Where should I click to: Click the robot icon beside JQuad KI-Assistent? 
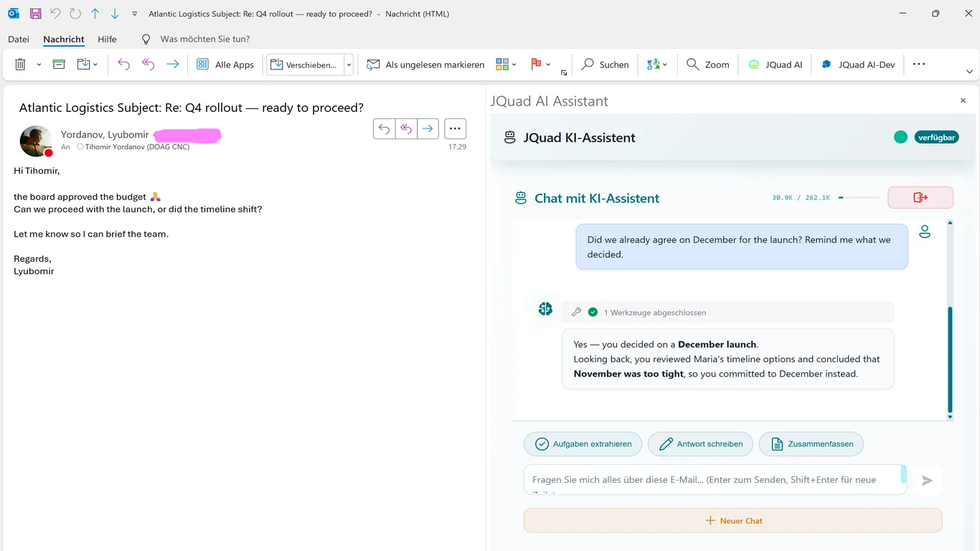point(510,137)
